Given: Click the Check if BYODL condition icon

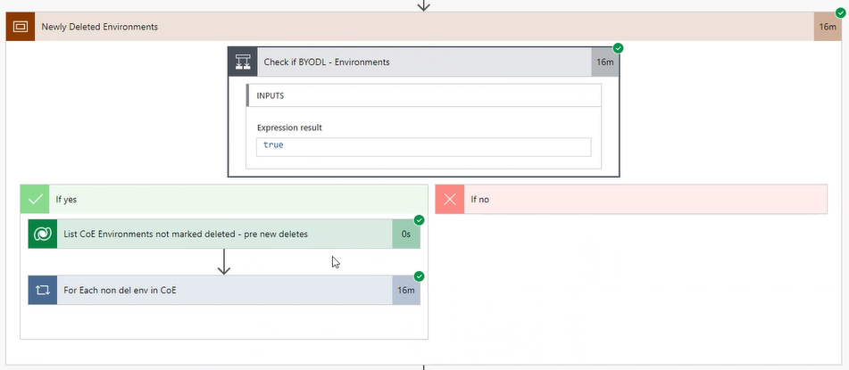Looking at the screenshot, I should [x=243, y=62].
